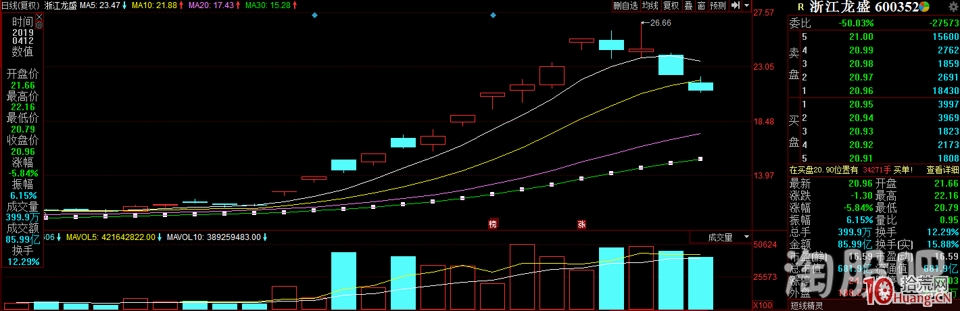Select sell level 3 price 20.98
The image size is (960, 311).
[x=861, y=64]
